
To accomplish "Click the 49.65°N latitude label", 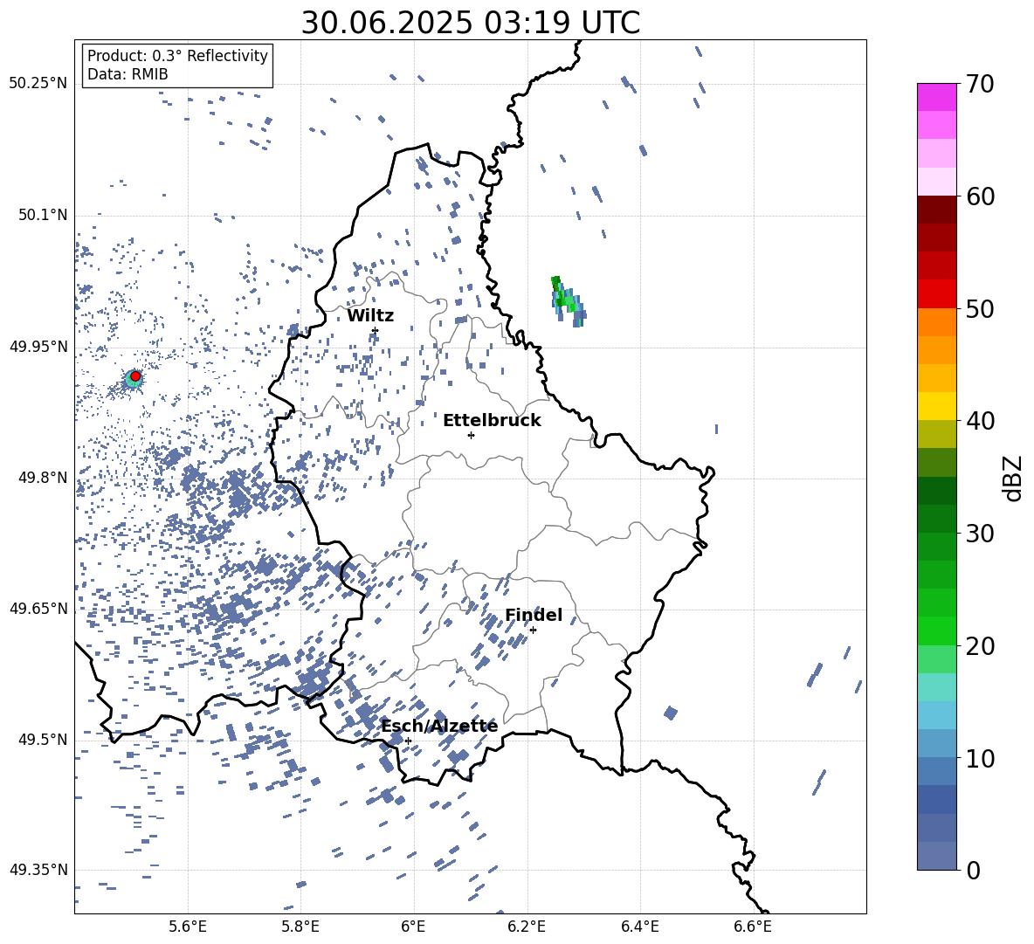I will 38,608.
